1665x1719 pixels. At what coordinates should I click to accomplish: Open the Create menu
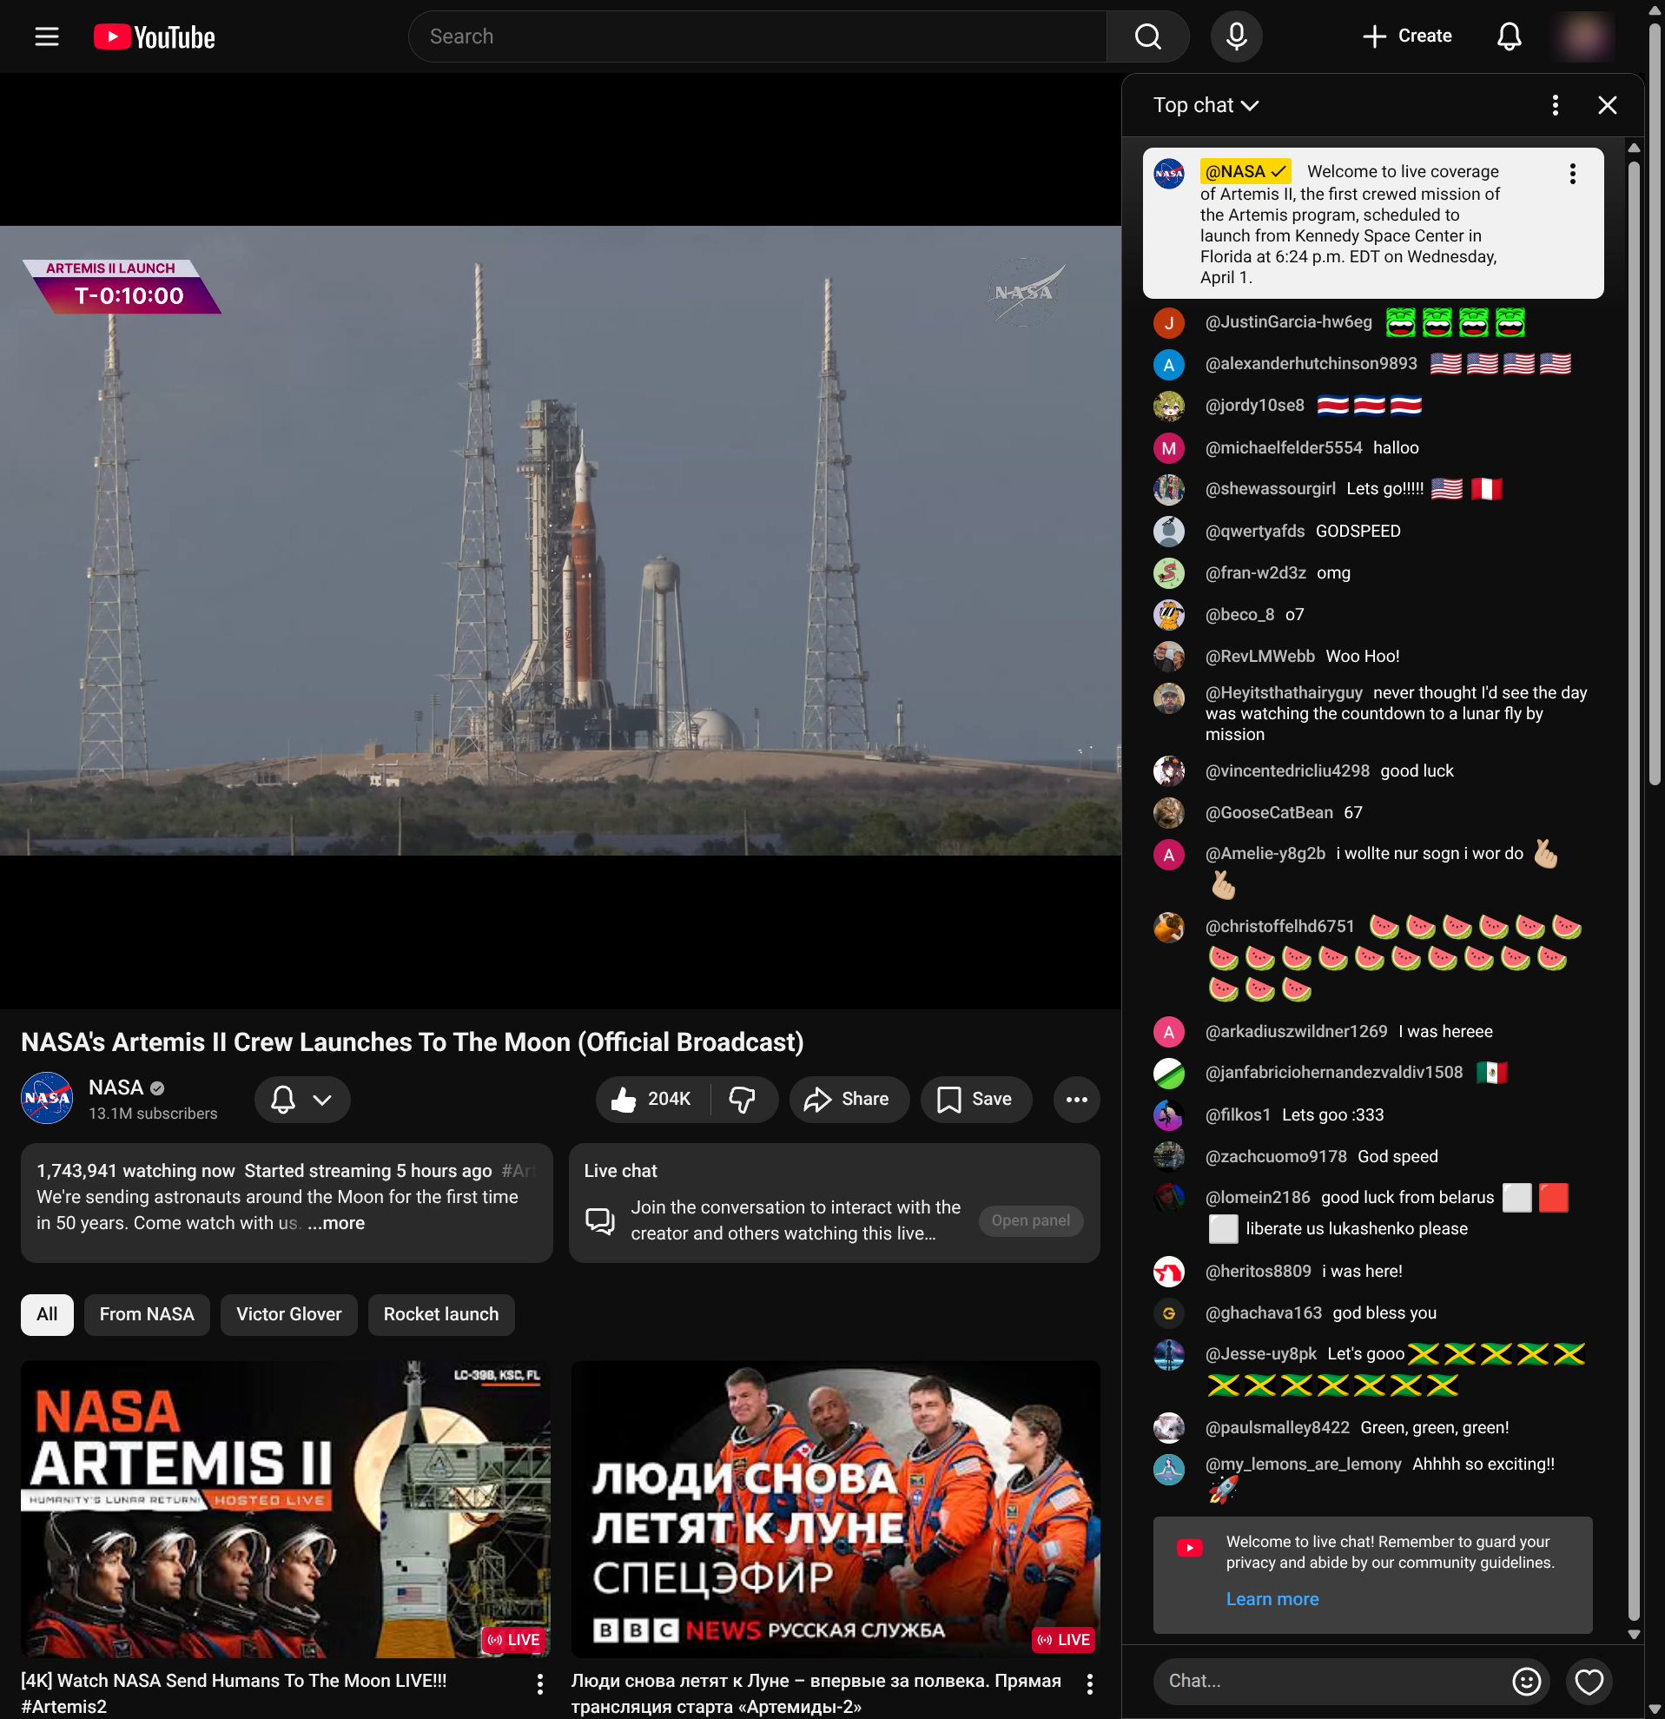click(x=1407, y=36)
